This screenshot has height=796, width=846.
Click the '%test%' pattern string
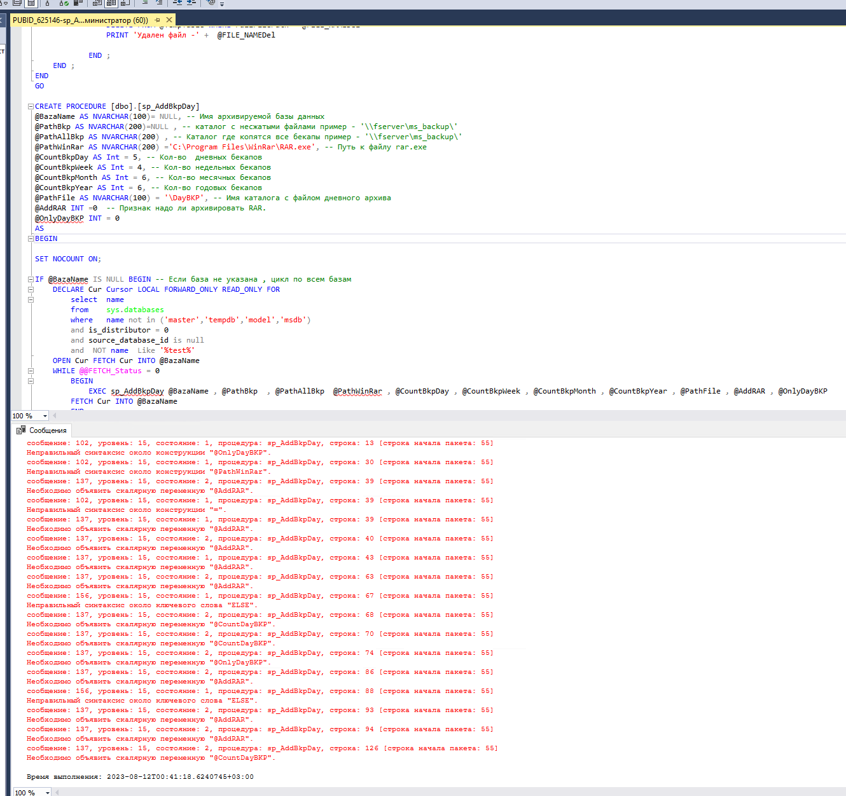pyautogui.click(x=177, y=350)
